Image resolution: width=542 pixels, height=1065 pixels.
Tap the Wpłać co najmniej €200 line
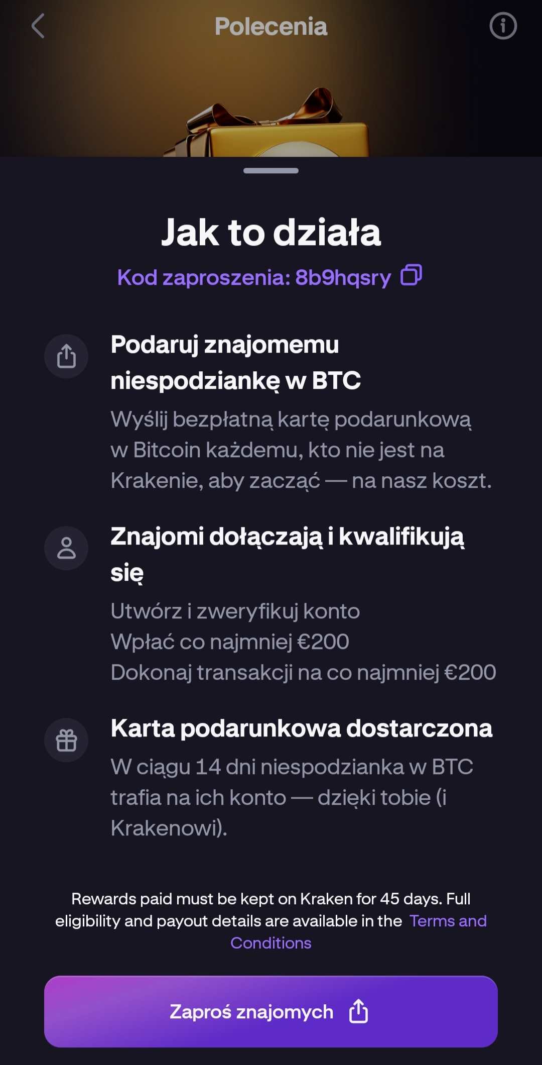[x=230, y=642]
